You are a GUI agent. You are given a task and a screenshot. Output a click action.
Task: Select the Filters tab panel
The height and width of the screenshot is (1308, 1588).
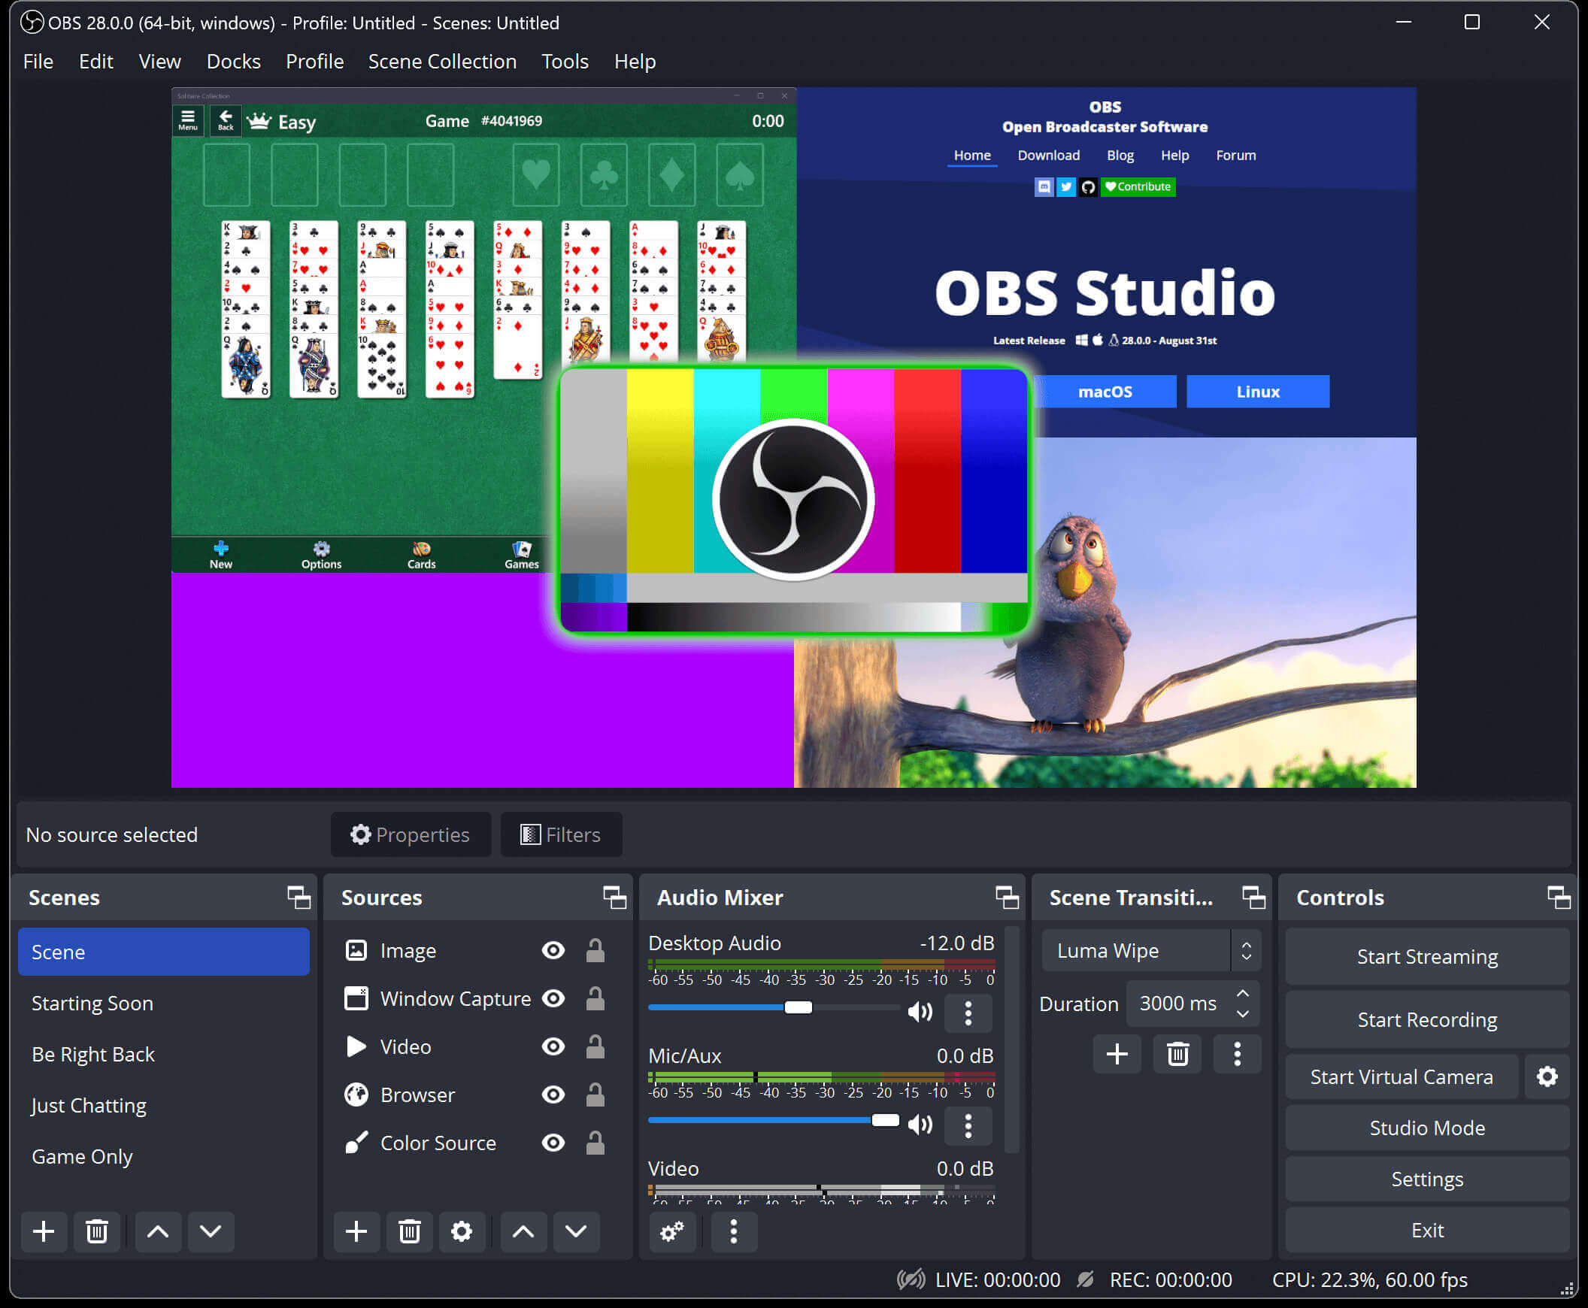[561, 834]
